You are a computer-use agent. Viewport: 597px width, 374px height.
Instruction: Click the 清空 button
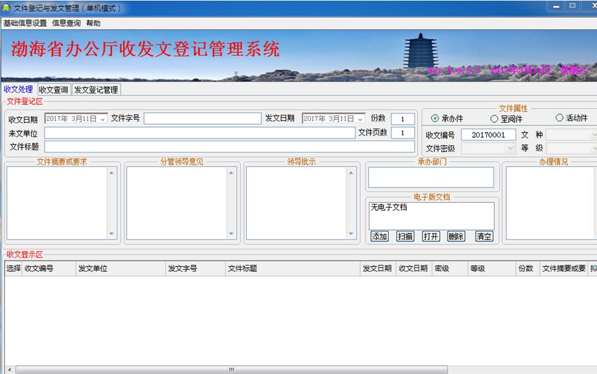(484, 236)
